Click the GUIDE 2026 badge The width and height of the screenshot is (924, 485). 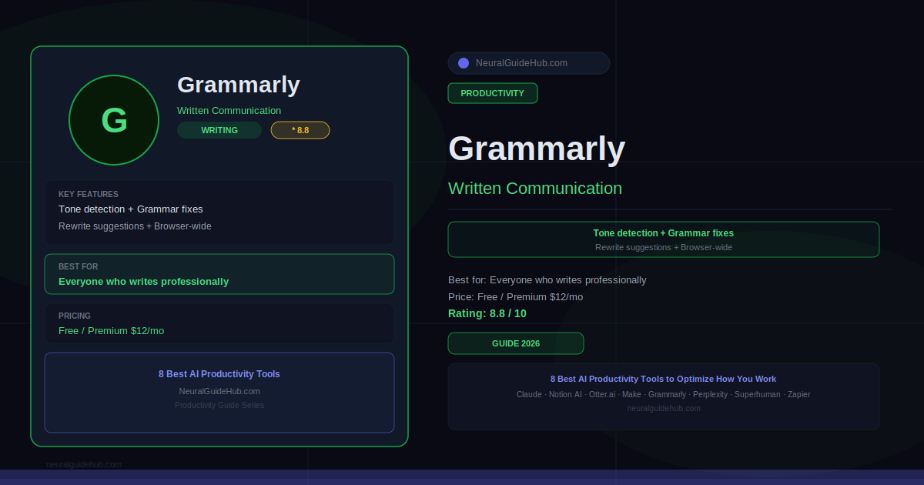(516, 343)
